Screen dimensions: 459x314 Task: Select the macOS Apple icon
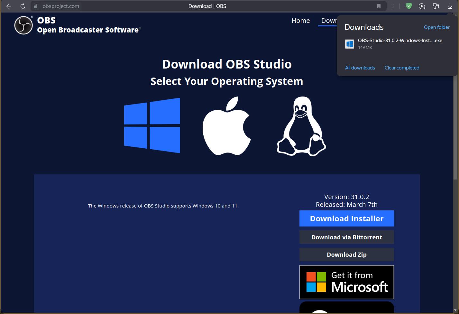click(x=227, y=126)
